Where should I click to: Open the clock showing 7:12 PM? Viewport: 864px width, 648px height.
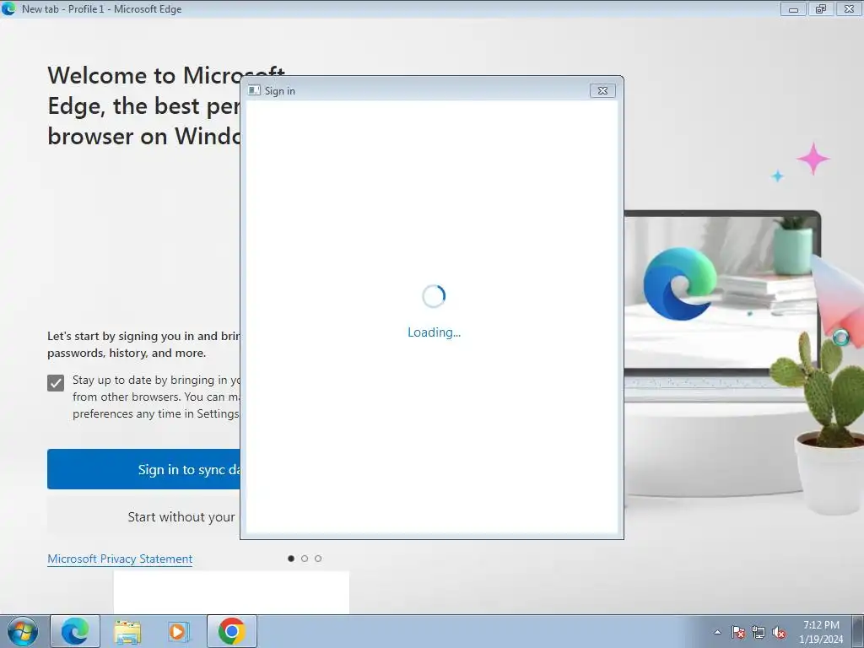[821, 632]
